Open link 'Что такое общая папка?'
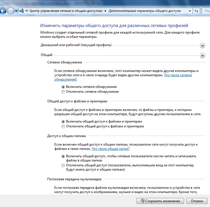The width and height of the screenshot is (210, 207). pos(110,149)
